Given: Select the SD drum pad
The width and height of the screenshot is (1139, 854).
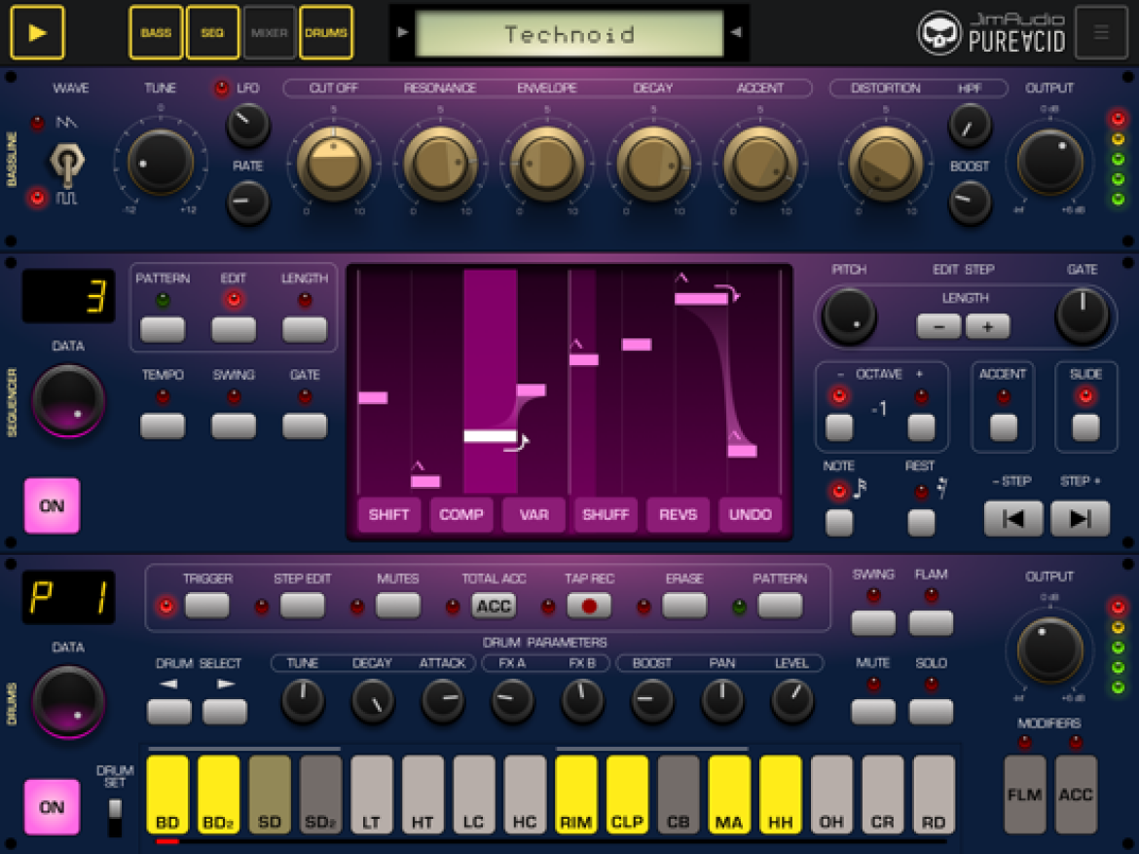Looking at the screenshot, I should (x=270, y=794).
